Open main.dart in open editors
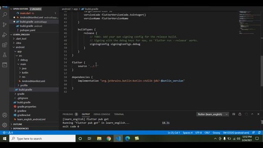Viewport: 263px width, 148px height. (34, 13)
